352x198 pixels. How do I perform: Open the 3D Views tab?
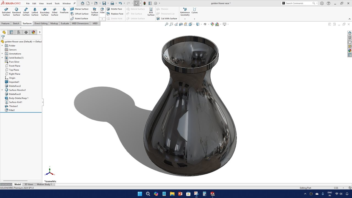[x=29, y=185]
